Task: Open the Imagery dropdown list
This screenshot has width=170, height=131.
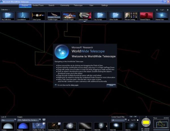Action: pyautogui.click(x=29, y=120)
